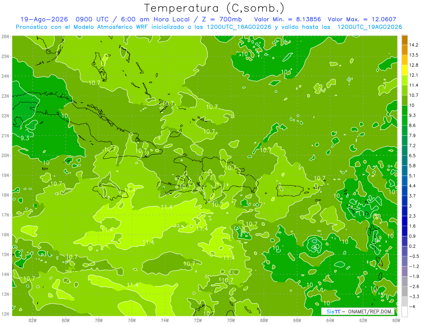Click the 24N latitude label

tap(5, 76)
